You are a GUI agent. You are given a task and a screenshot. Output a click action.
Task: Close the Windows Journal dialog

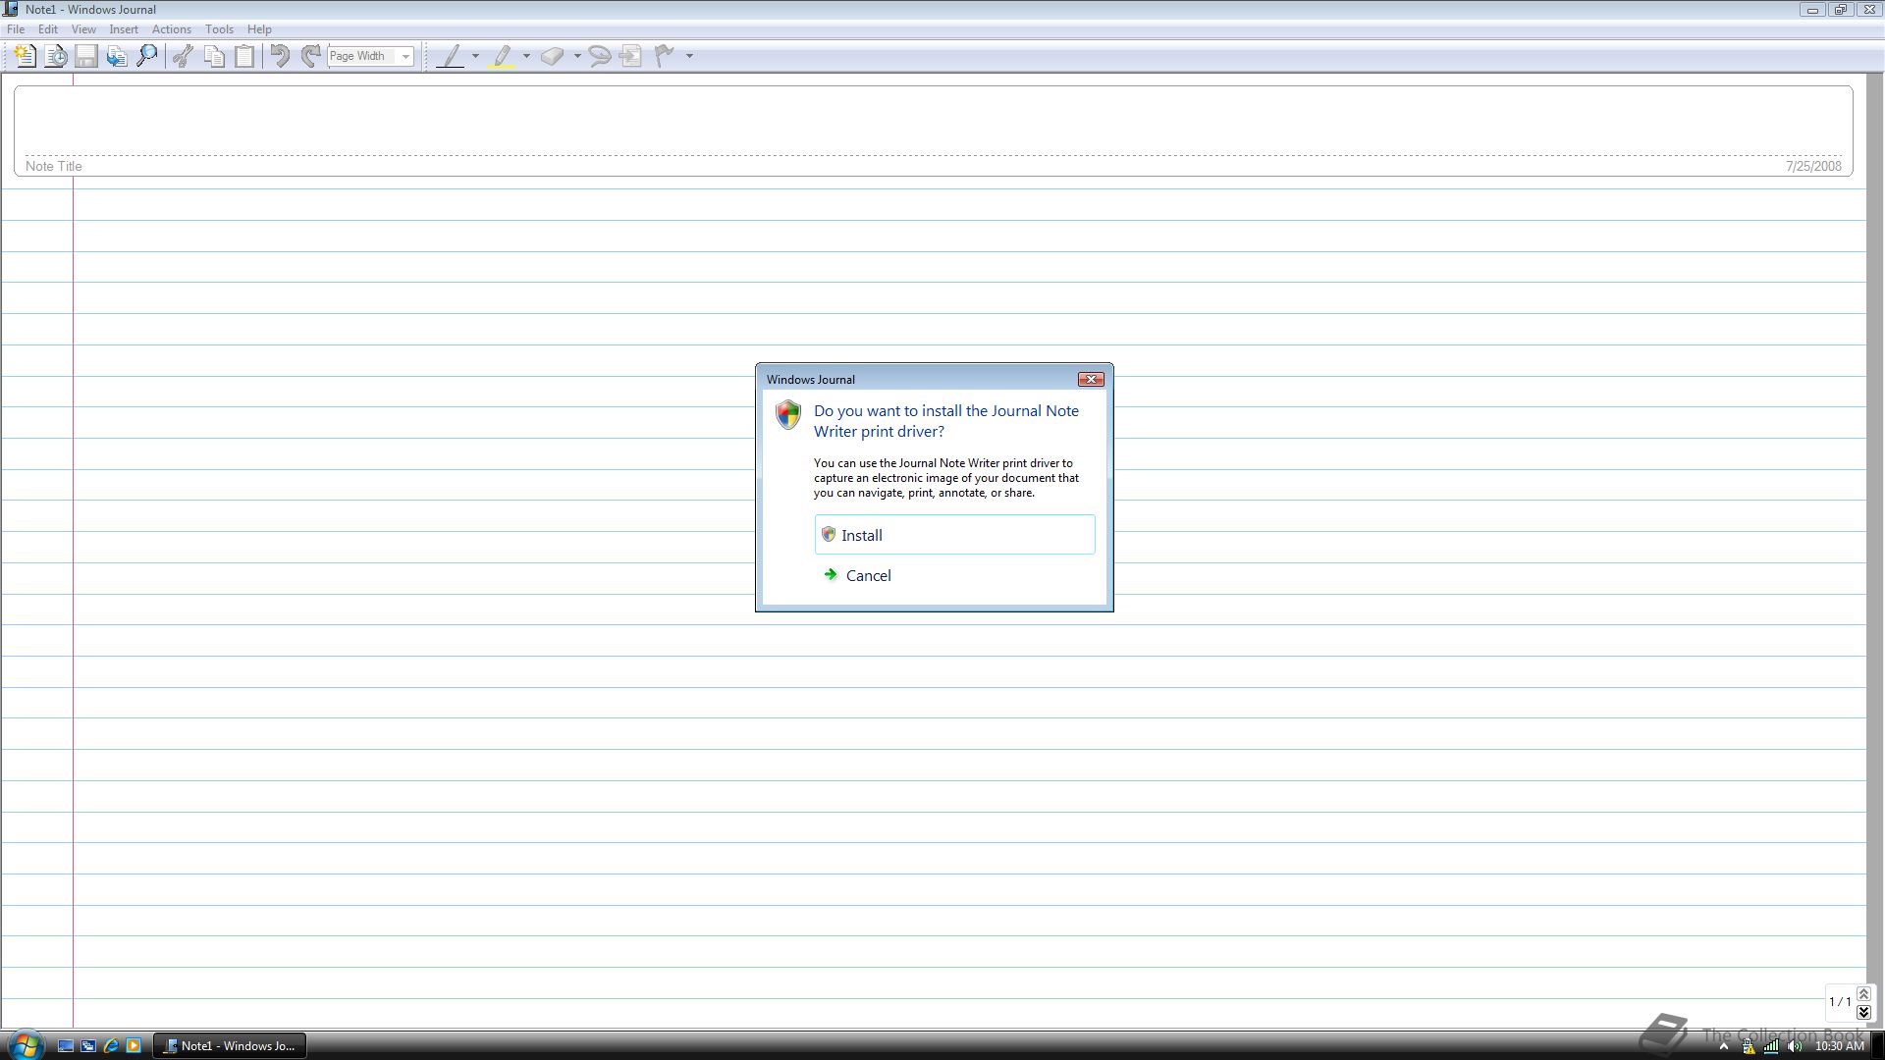click(1091, 379)
